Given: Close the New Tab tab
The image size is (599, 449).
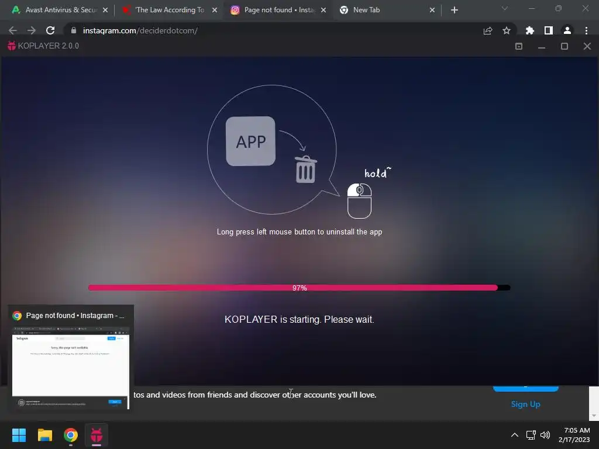Looking at the screenshot, I should (x=432, y=10).
